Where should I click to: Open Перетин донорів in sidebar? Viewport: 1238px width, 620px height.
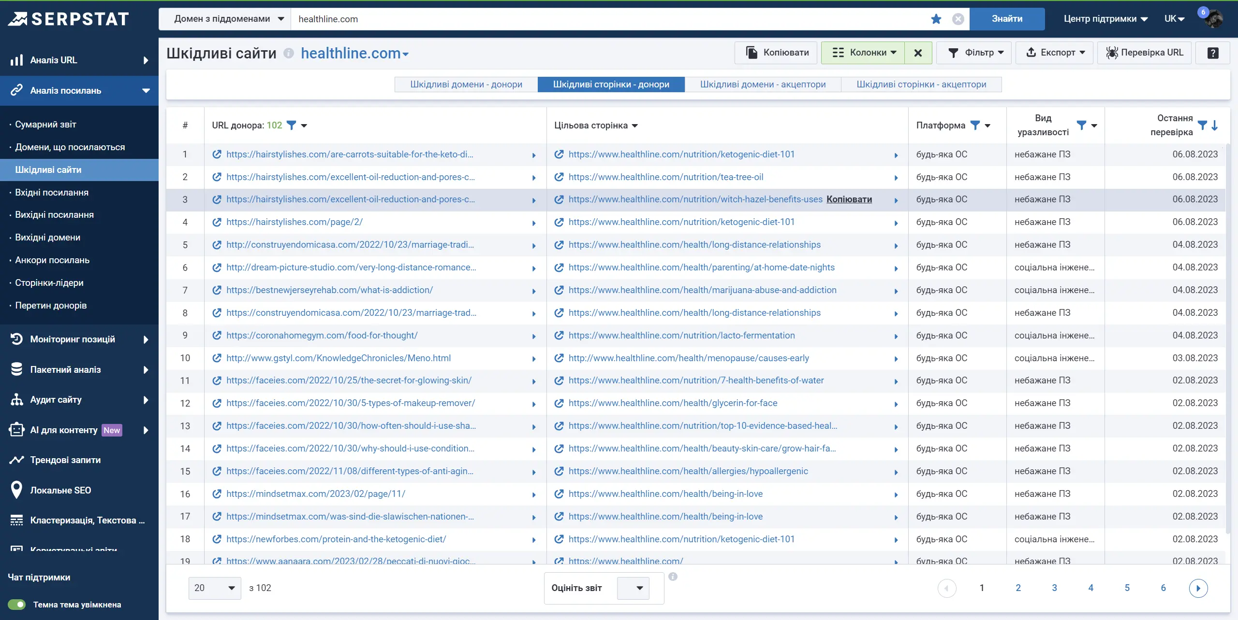pyautogui.click(x=51, y=306)
